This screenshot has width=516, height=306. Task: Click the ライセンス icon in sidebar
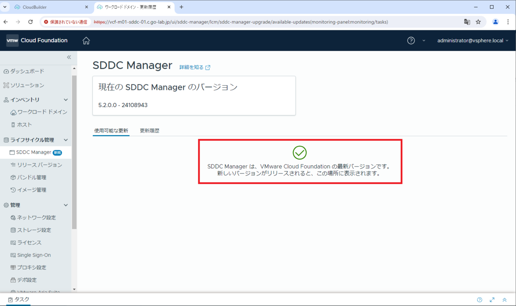[x=13, y=243]
